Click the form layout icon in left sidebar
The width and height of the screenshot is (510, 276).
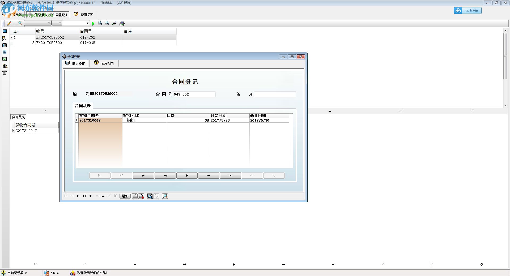[5, 45]
